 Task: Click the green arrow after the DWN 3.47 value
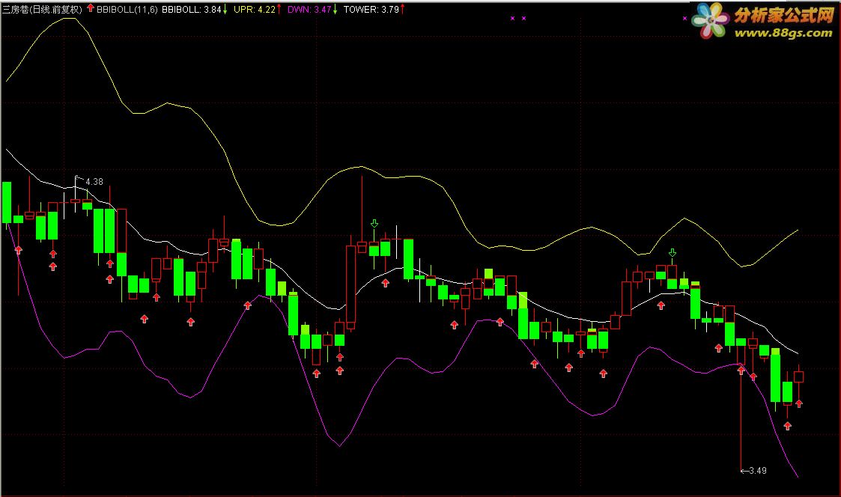click(x=336, y=9)
